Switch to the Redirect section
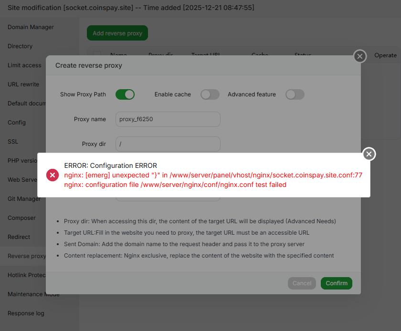The height and width of the screenshot is (331, 401). (x=19, y=237)
